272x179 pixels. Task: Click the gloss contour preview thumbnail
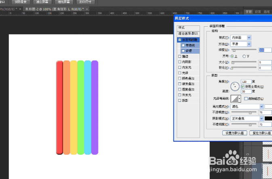[x=234, y=99]
